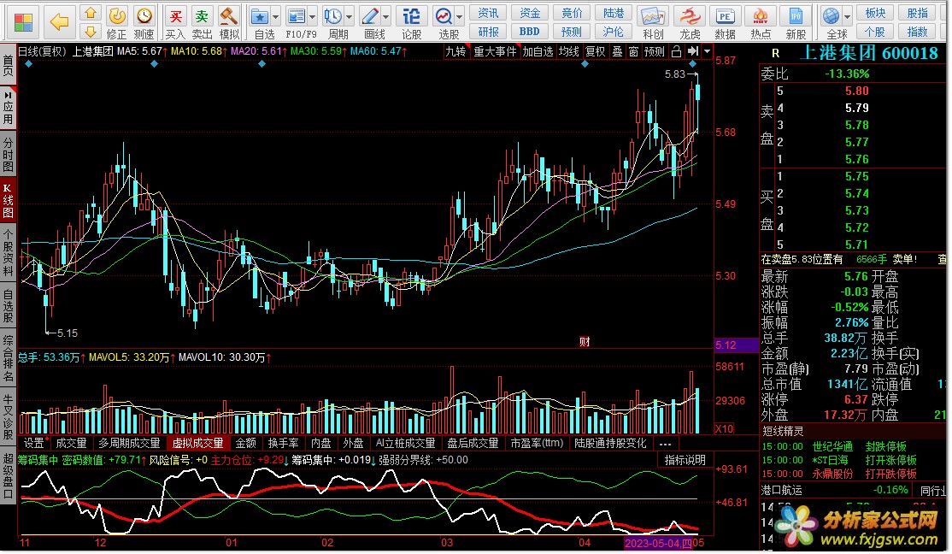The height and width of the screenshot is (554, 952).
Task: Open the F10/F9 company info icon
Action: pyautogui.click(x=297, y=16)
